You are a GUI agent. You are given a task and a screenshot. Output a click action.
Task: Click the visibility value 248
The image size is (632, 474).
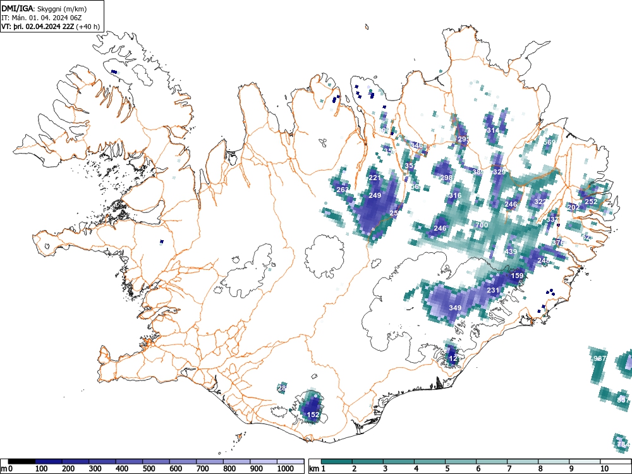[544, 261]
